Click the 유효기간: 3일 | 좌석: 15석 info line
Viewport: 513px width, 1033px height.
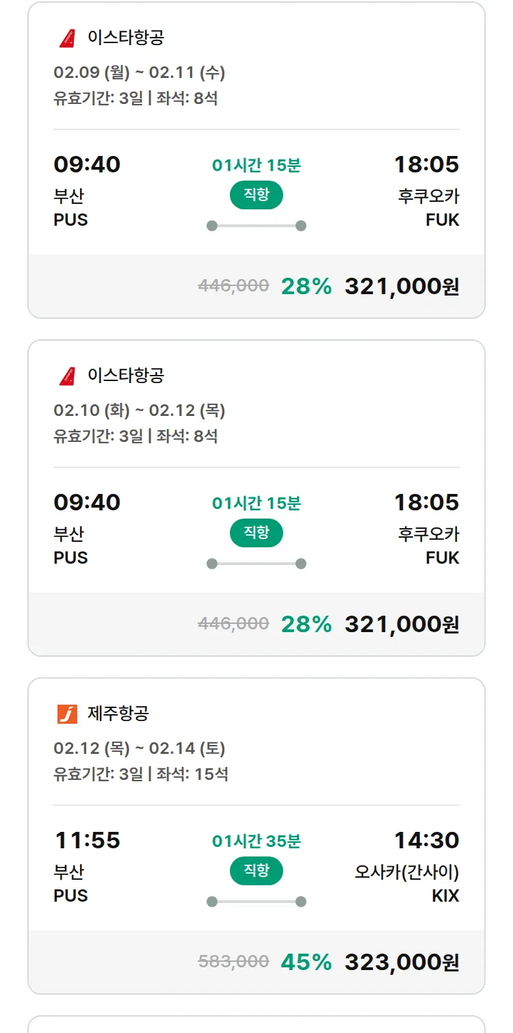coord(141,774)
